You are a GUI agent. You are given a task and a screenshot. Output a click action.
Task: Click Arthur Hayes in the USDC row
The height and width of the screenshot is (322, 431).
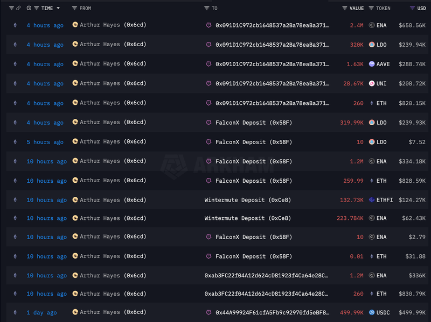[100, 312]
